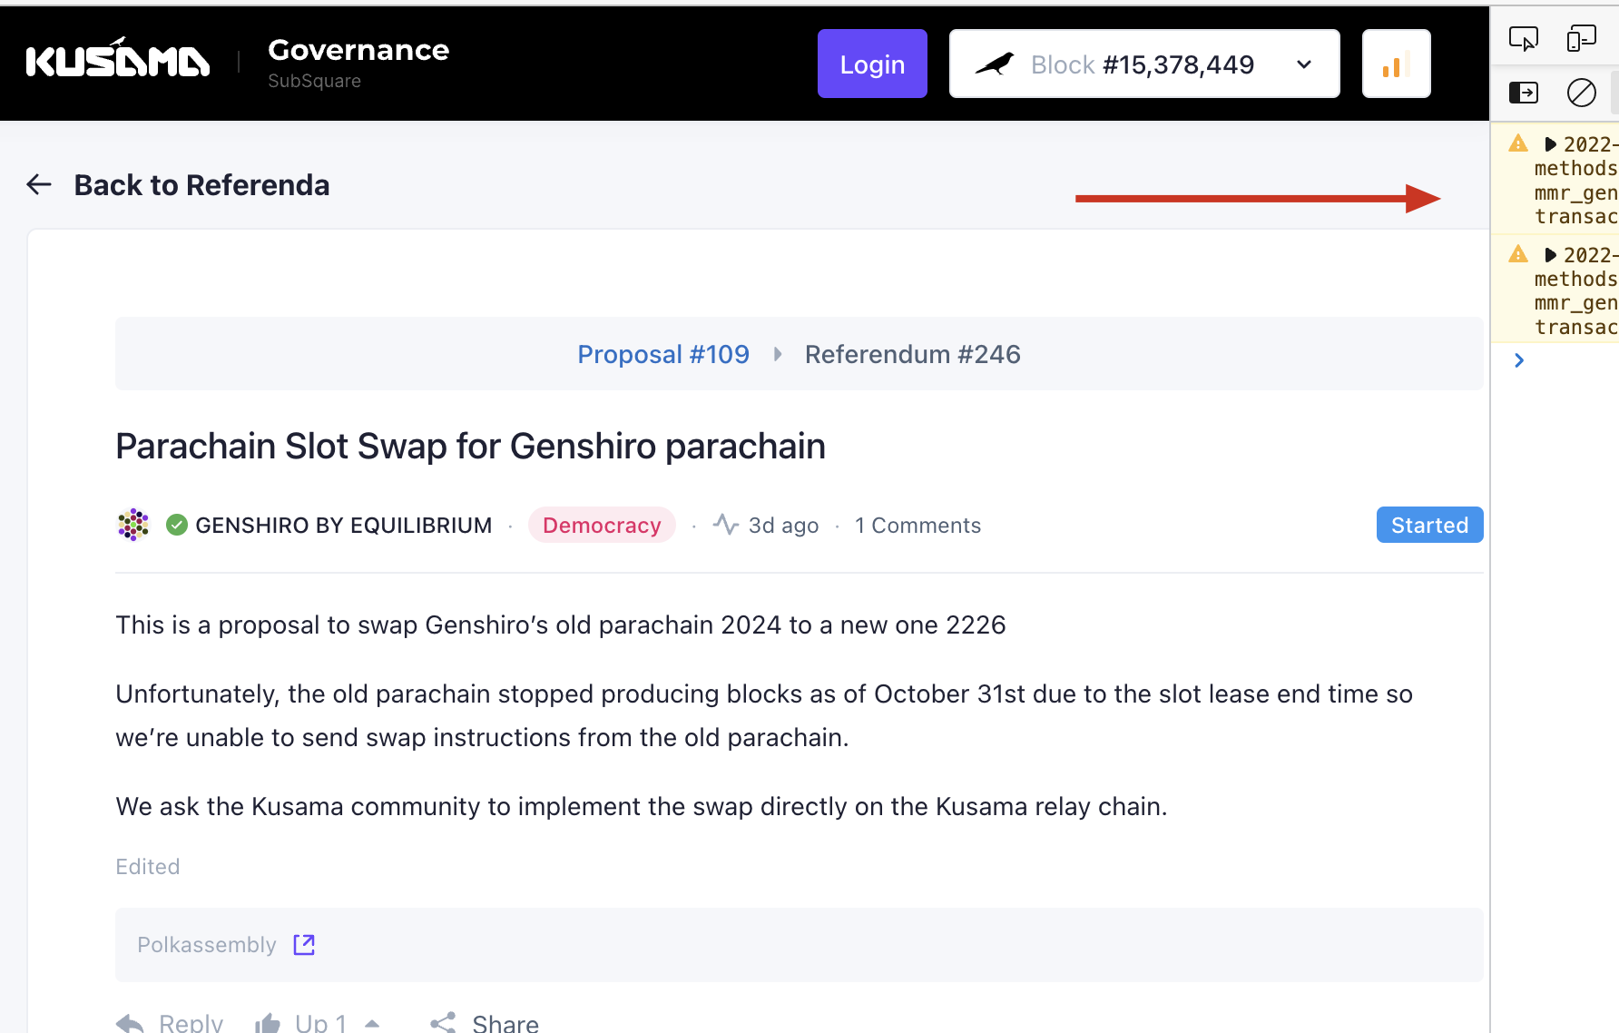This screenshot has width=1619, height=1033.
Task: Open the DevTools dock side panel icon
Action: coord(1524,91)
